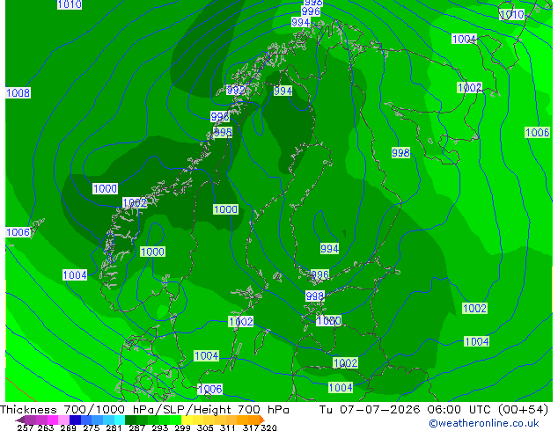Click the legend value 263

(46, 427)
